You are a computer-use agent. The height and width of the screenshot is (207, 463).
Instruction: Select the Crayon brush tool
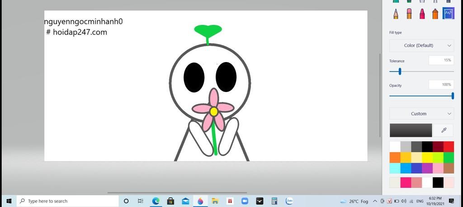tap(422, 14)
